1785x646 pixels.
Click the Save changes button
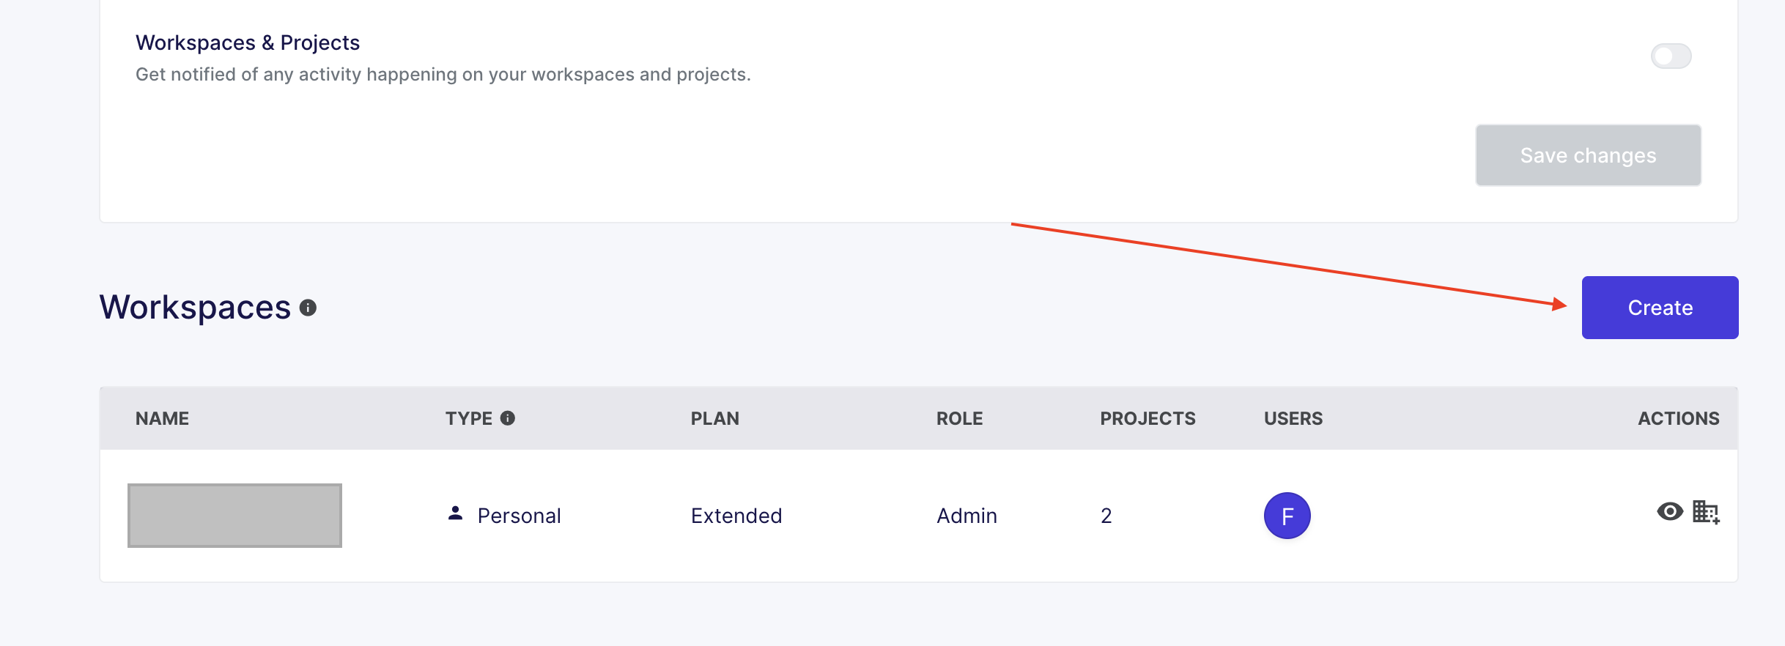[1587, 155]
